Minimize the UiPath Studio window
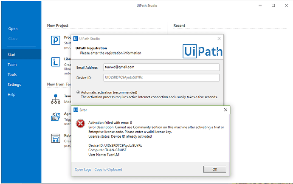293x184 pixels. click(x=260, y=6)
